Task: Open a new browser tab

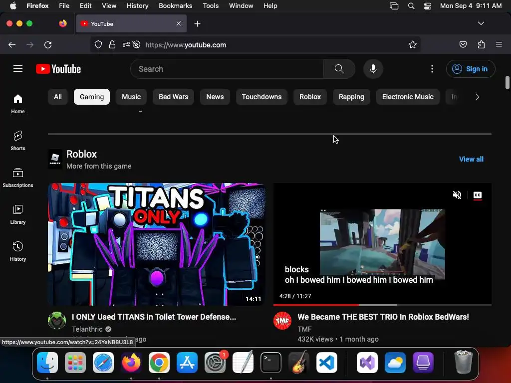Action: tap(197, 24)
